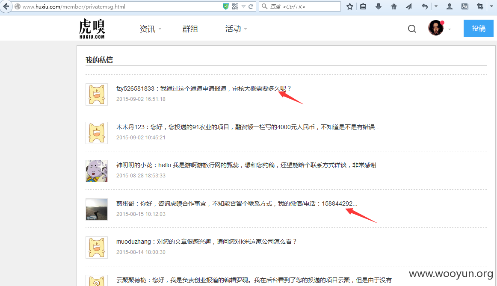The height and width of the screenshot is (286, 497).
Task: Click the user avatar in header
Action: coord(436,28)
